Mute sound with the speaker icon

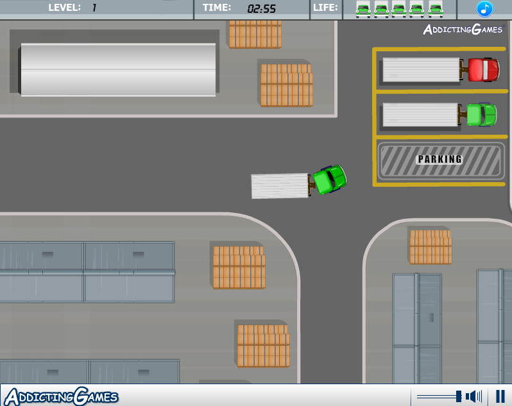point(474,396)
